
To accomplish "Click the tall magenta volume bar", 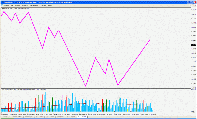I will pos(62,103).
